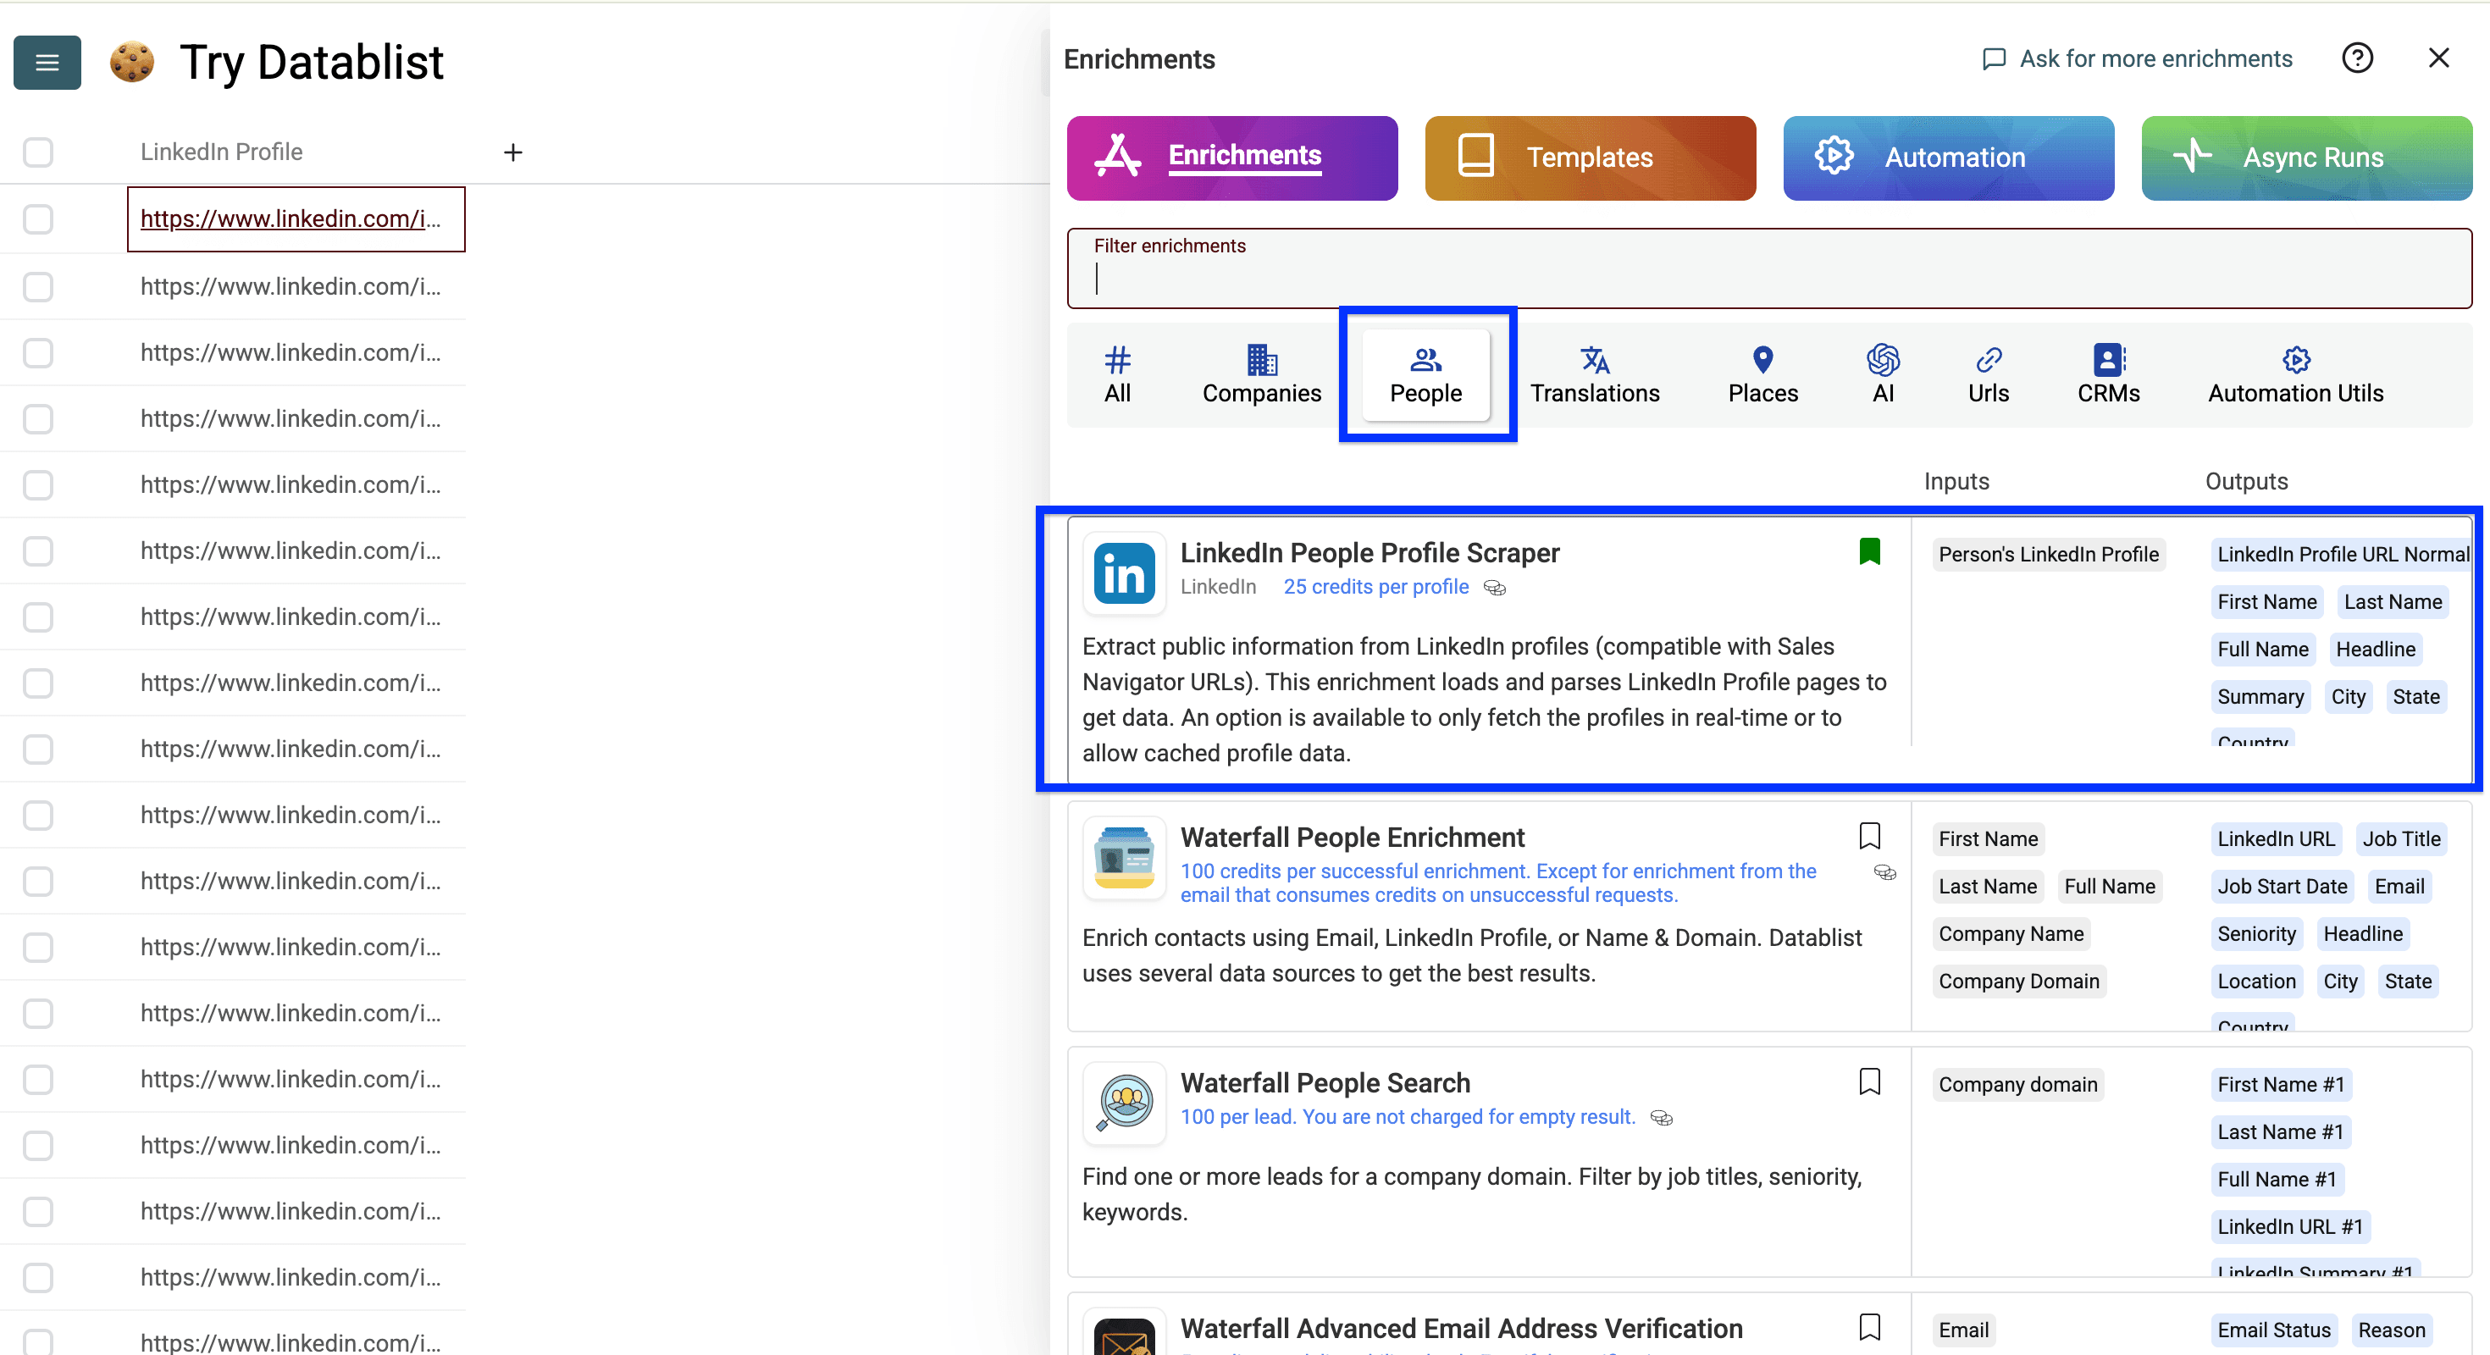Screen dimensions: 2490x1355
Task: Open the hamburger navigation menu
Action: click(47, 62)
